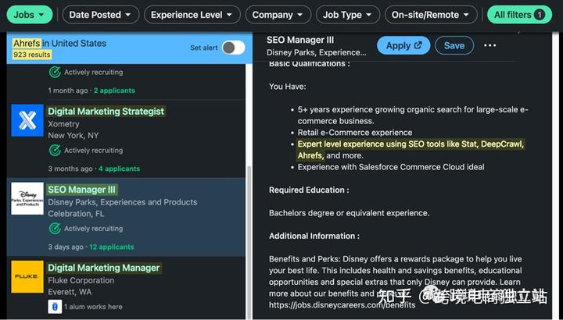Image resolution: width=563 pixels, height=320 pixels.
Task: Open the On-site/Remote filter dropdown
Action: 431,15
